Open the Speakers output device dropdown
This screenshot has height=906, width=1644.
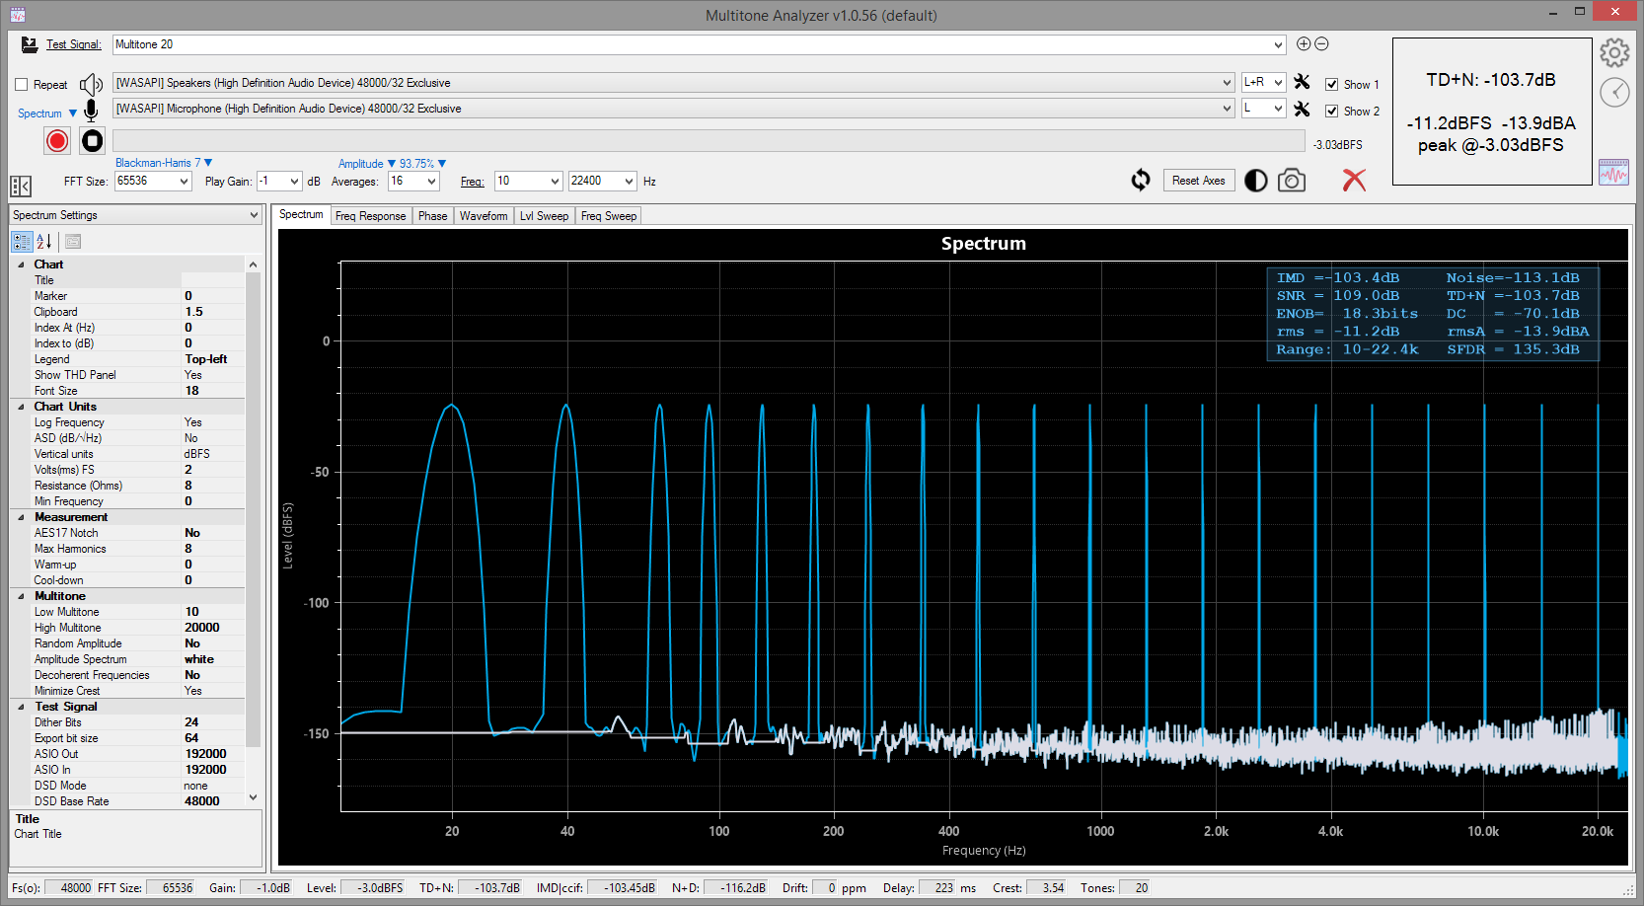(x=1227, y=83)
